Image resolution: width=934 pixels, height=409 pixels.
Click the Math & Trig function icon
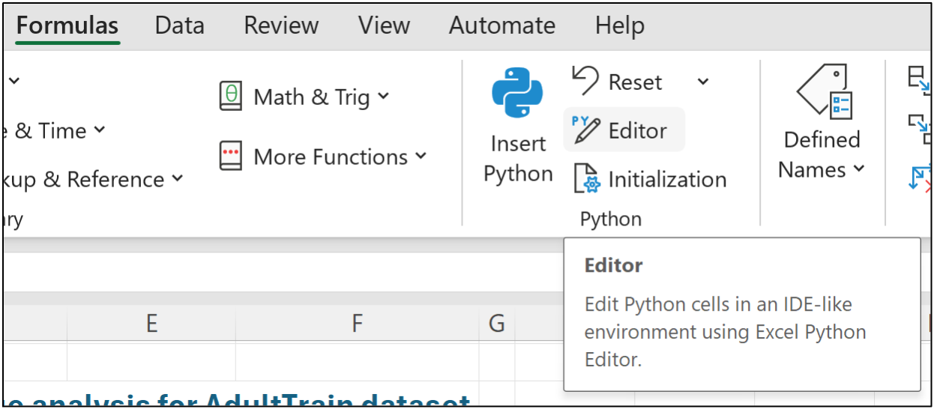click(x=231, y=97)
